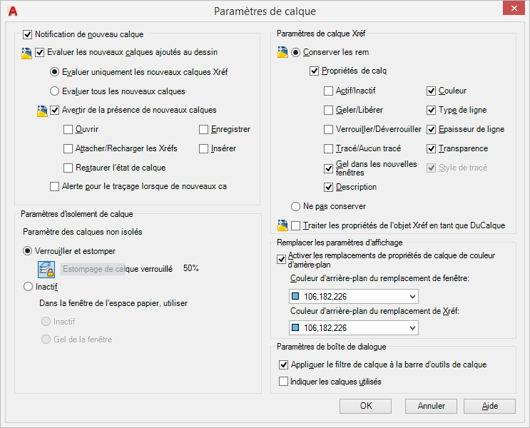Click icon beside 'Conserver les rem'
The width and height of the screenshot is (530, 428).
[x=282, y=52]
